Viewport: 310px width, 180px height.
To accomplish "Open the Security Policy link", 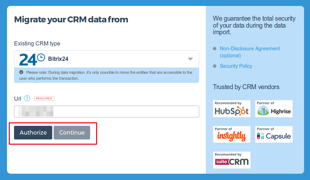I will 236,66.
